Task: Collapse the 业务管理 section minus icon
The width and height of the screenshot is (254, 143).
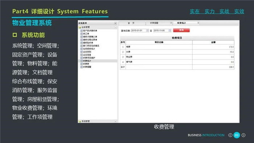Action: (x=115, y=27)
